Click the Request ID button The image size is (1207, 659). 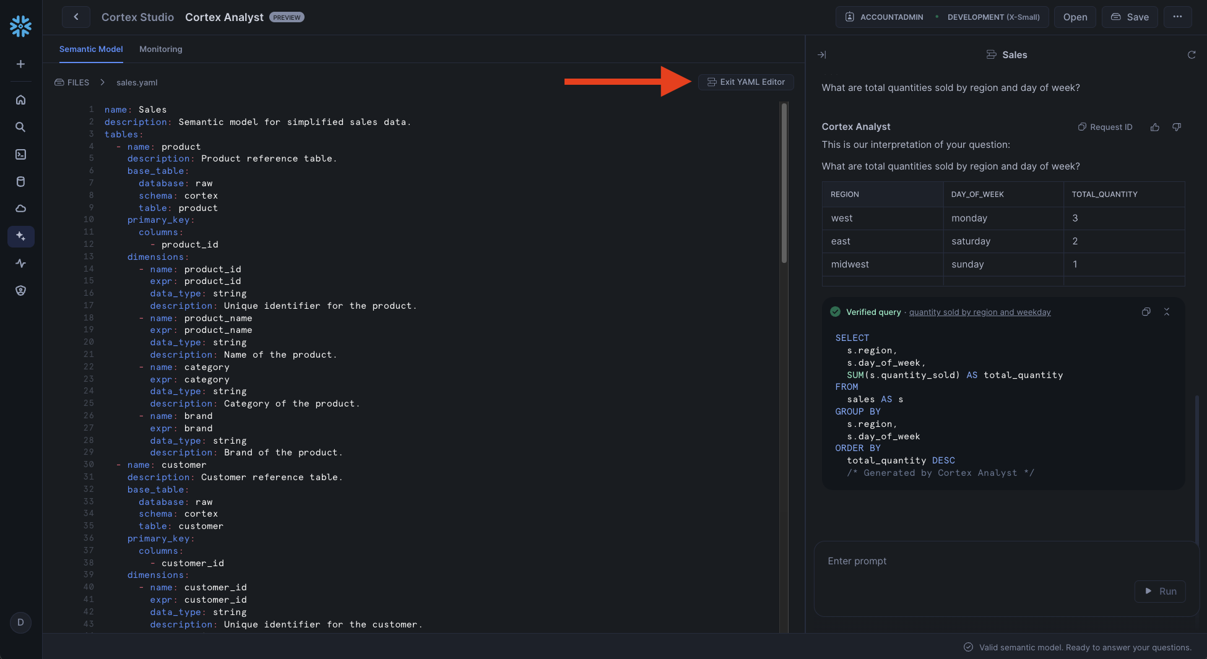coord(1105,127)
